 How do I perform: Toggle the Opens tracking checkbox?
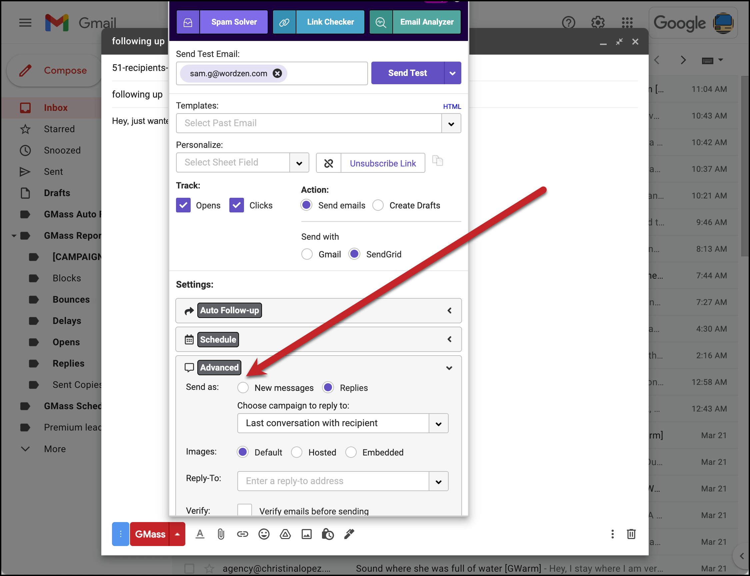point(184,205)
